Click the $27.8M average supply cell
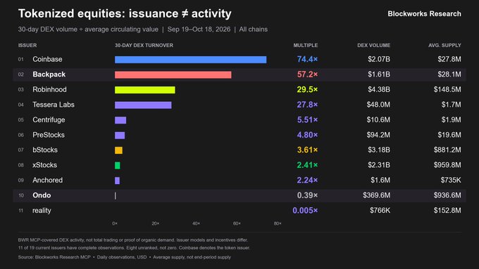Image resolution: width=479 pixels, height=269 pixels. point(449,59)
